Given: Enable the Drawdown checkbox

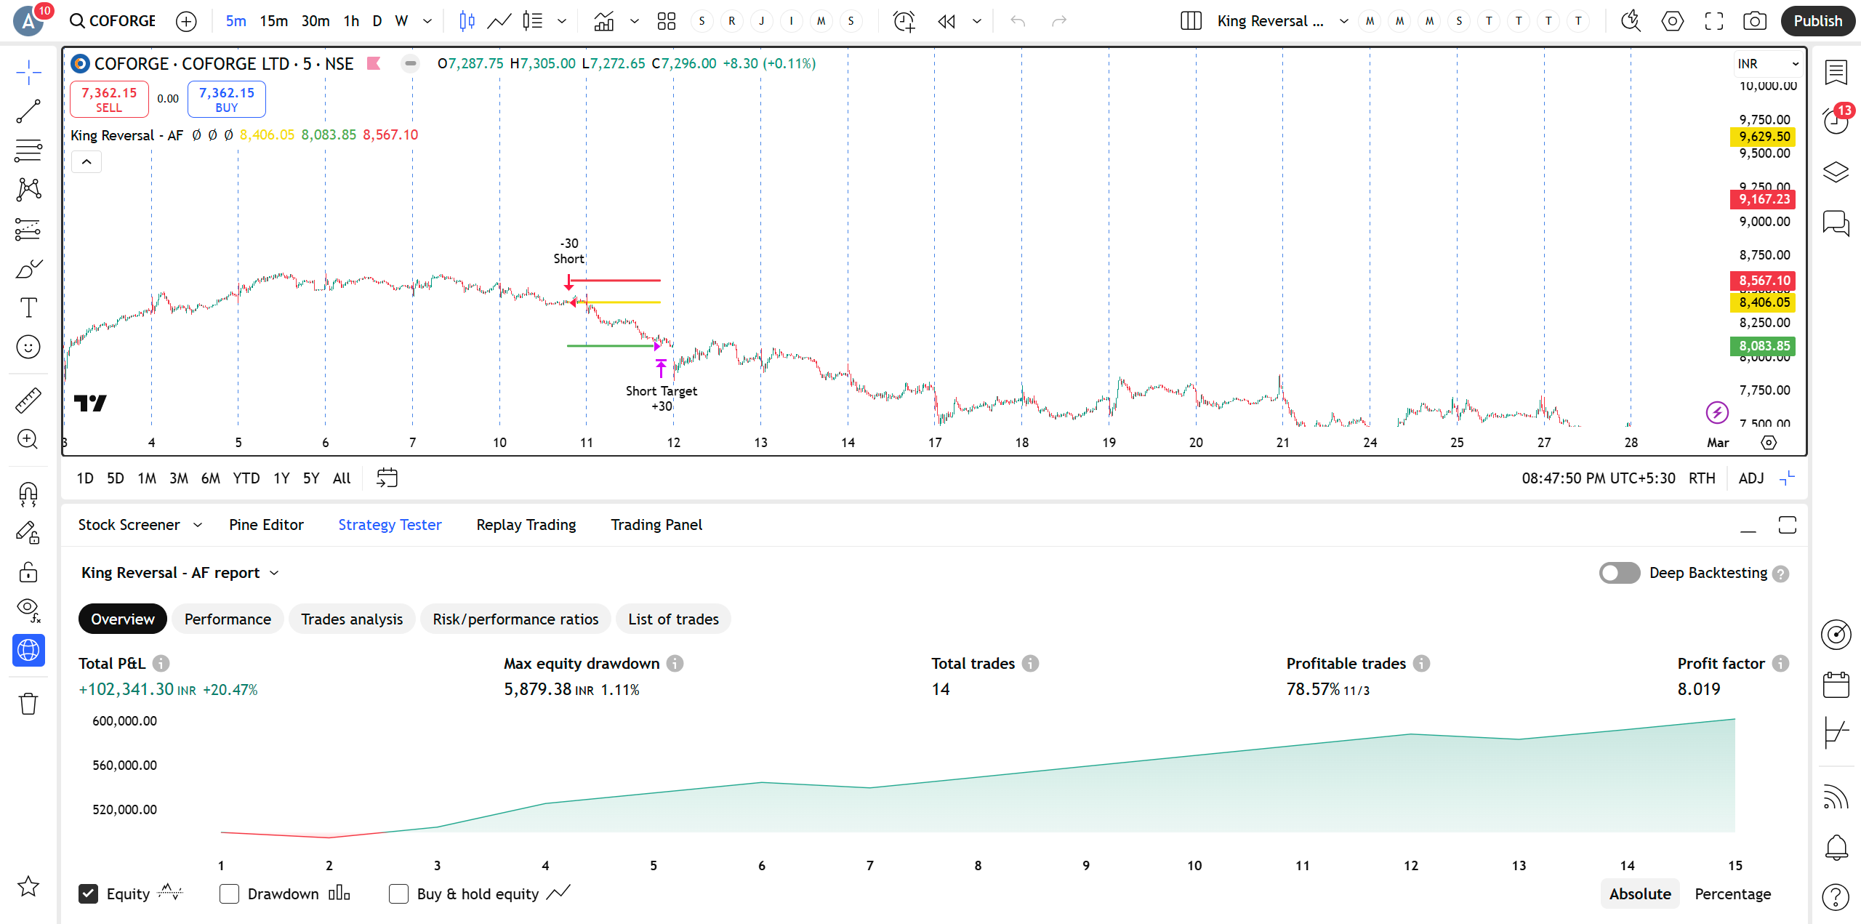Looking at the screenshot, I should (x=229, y=894).
